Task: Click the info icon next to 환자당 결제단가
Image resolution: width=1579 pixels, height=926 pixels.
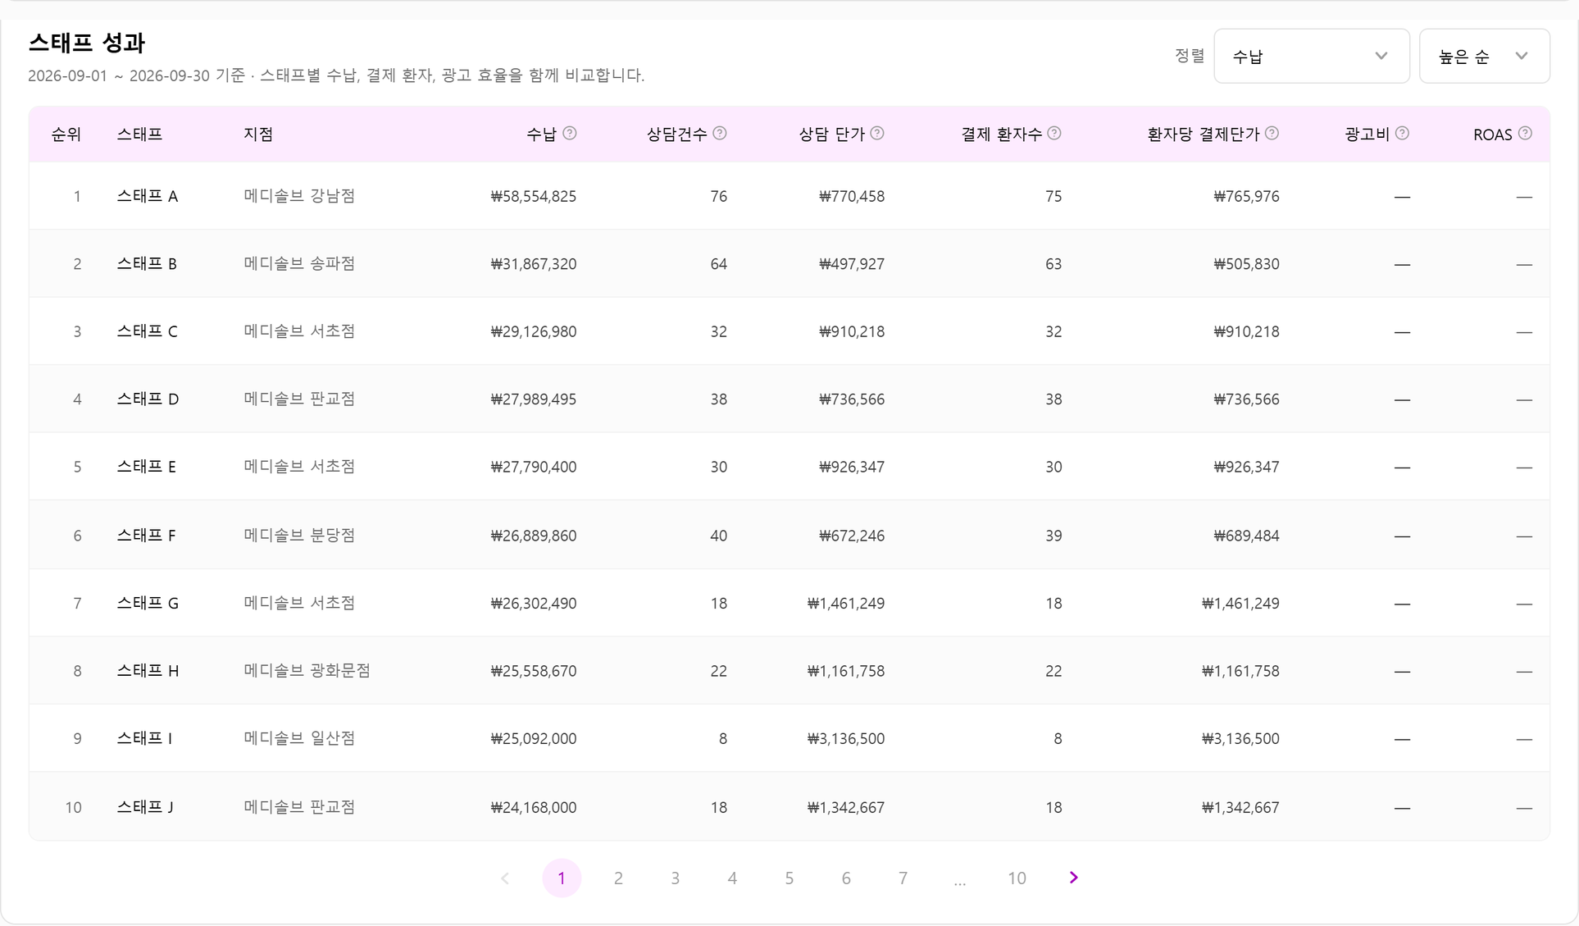Action: coord(1272,134)
